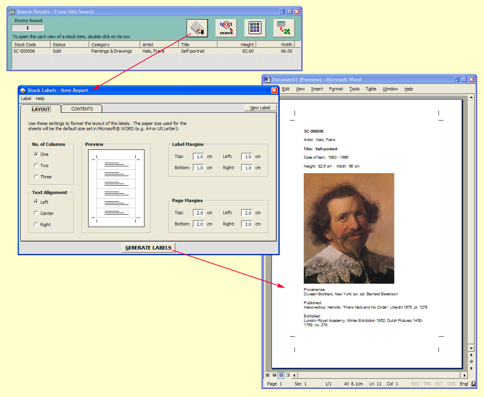Click Word status bar spelling book icon
Image resolution: width=484 pixels, height=397 pixels.
click(473, 384)
